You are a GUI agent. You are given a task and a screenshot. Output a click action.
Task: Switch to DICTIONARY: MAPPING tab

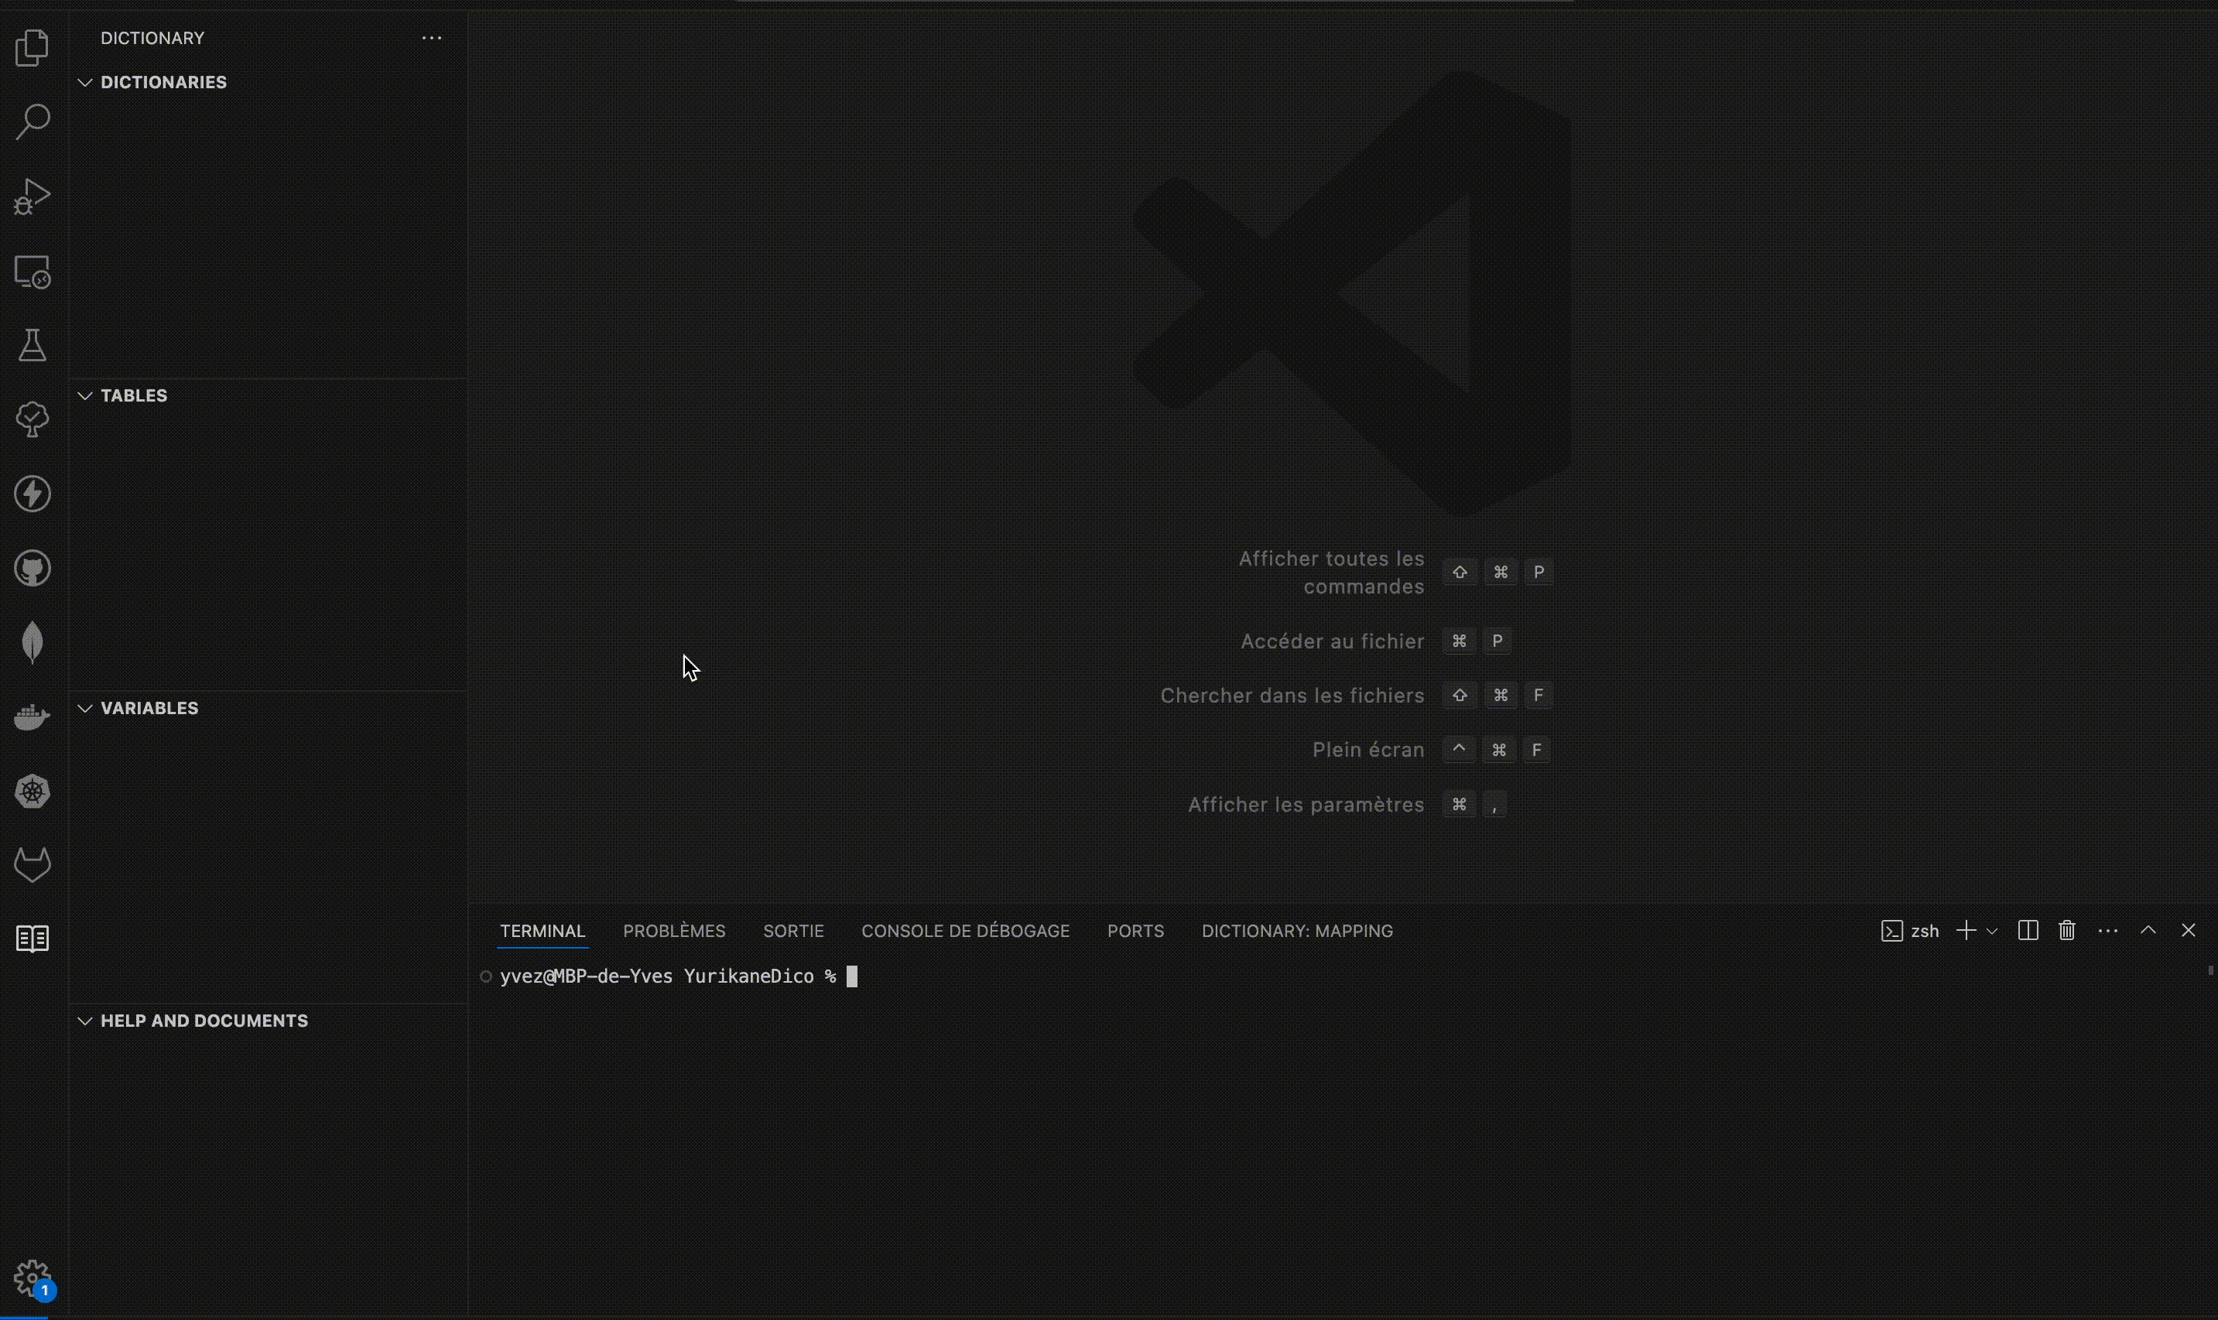[x=1297, y=932]
